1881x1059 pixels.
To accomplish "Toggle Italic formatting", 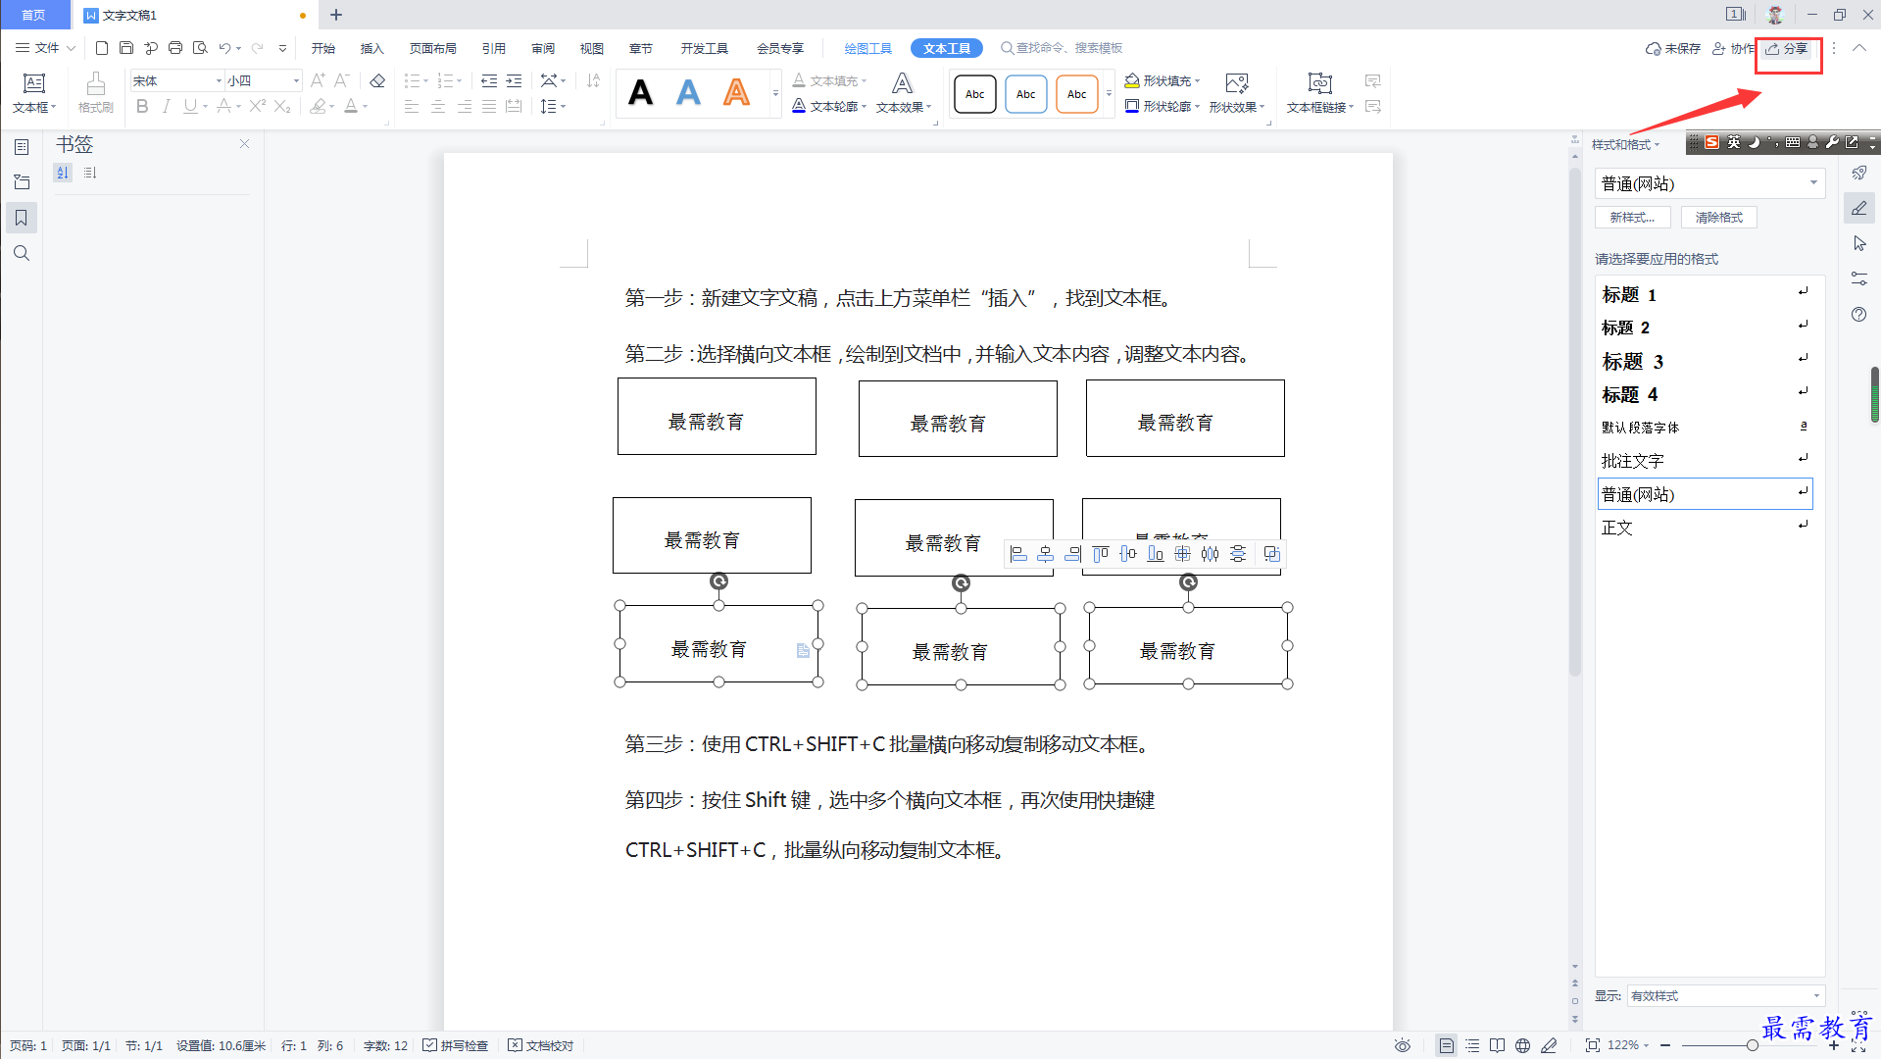I will point(166,106).
